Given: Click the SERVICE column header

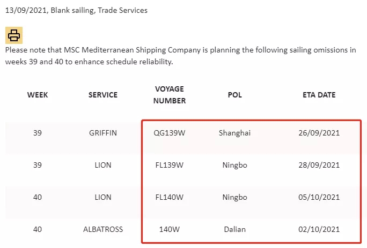Looking at the screenshot, I should pyautogui.click(x=103, y=95).
